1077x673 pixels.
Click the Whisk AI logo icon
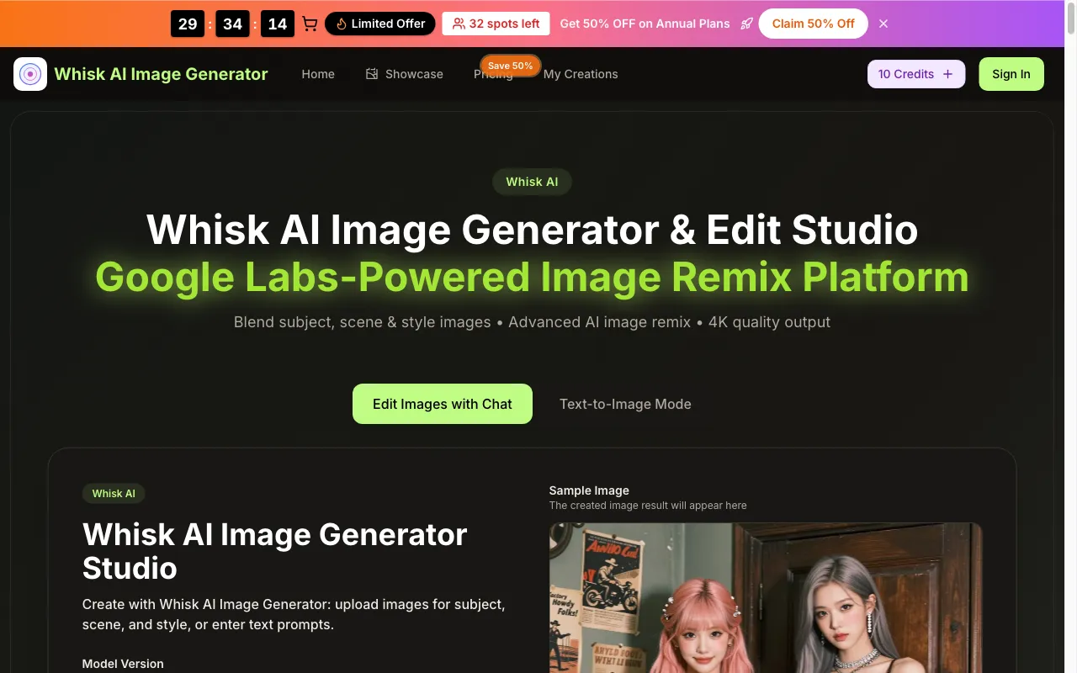pyautogui.click(x=30, y=74)
